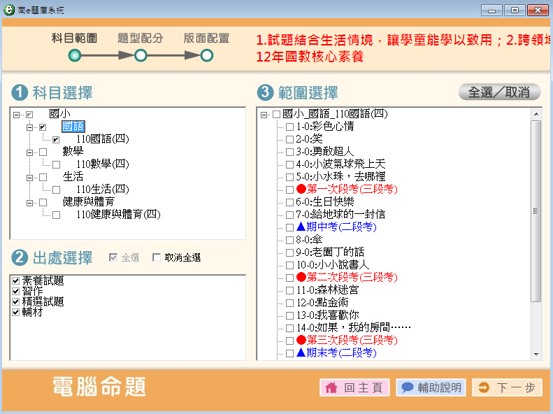Click the red circle icon for 第一次段考
Screen dimensions: 553x414
[x=301, y=189]
